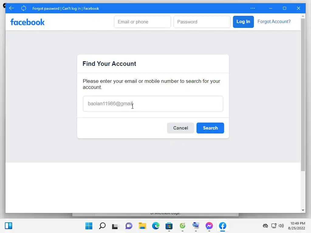Open the volume tray icon
This screenshot has width=311, height=233.
[281, 226]
